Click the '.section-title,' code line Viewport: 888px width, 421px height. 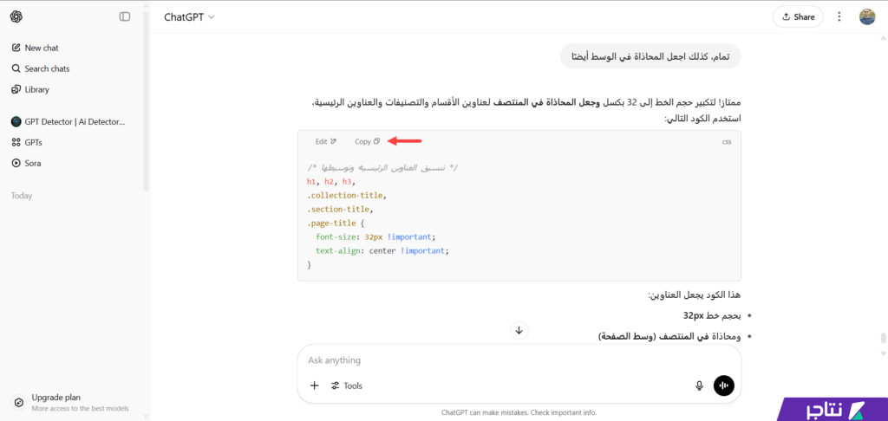click(340, 210)
